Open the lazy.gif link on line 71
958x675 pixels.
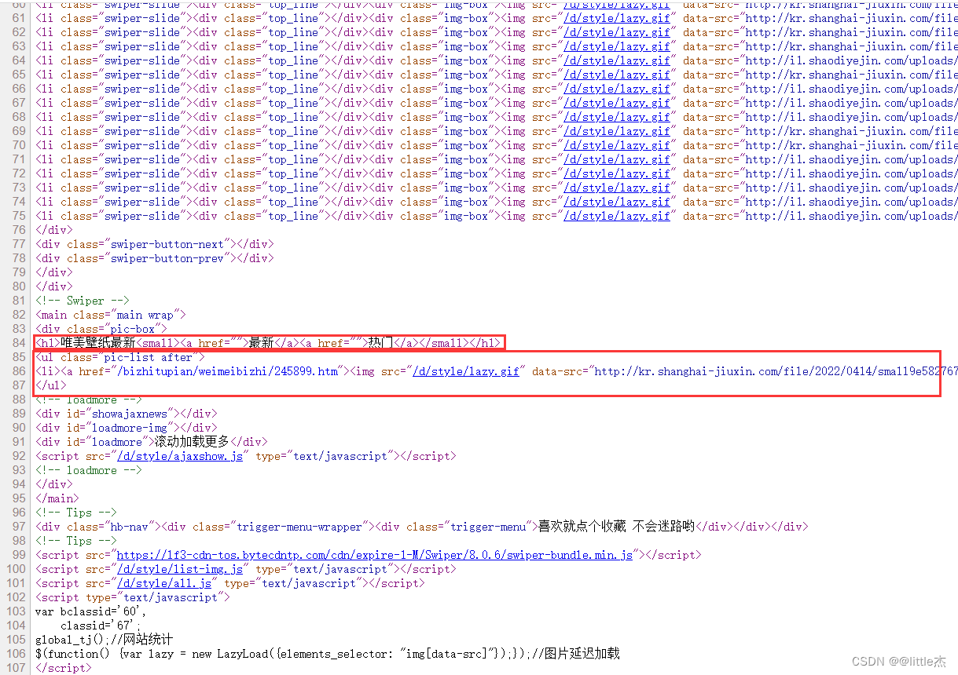tap(617, 159)
